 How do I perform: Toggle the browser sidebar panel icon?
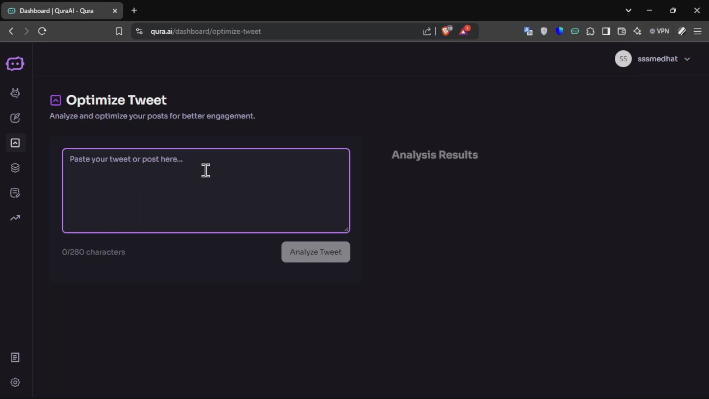tap(606, 31)
